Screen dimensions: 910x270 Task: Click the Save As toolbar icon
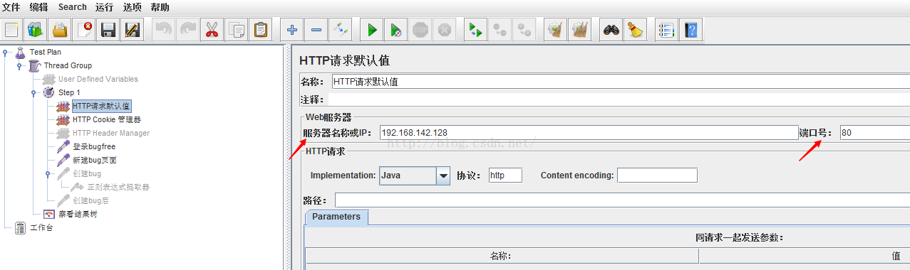point(133,30)
